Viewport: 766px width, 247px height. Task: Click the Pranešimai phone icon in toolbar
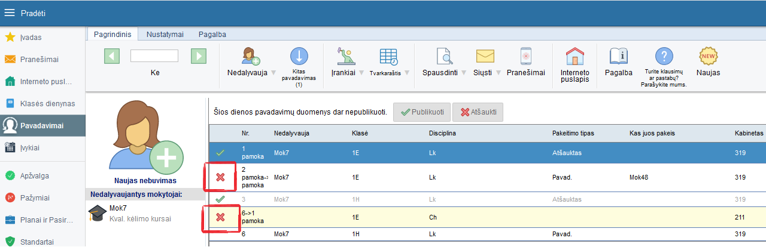tap(525, 56)
